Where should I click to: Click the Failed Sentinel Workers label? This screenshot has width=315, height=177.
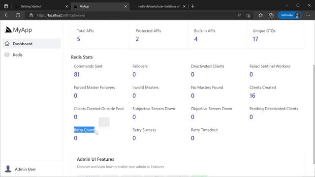270,66
